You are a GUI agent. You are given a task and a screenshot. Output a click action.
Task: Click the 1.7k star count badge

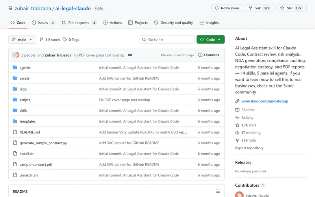pos(298,8)
